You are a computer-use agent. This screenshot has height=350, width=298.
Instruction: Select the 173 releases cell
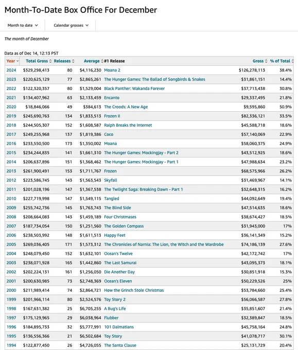pyautogui.click(x=68, y=144)
